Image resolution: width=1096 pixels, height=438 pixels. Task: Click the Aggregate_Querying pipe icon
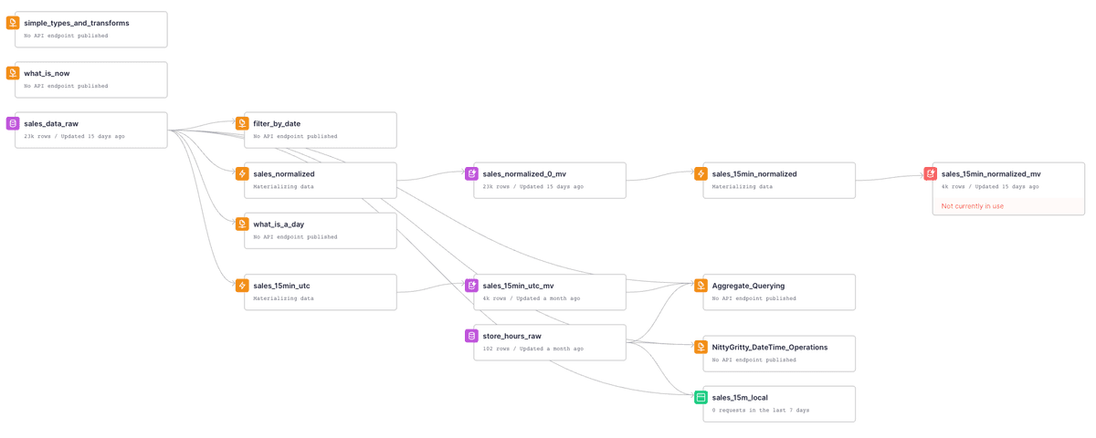[x=701, y=286]
